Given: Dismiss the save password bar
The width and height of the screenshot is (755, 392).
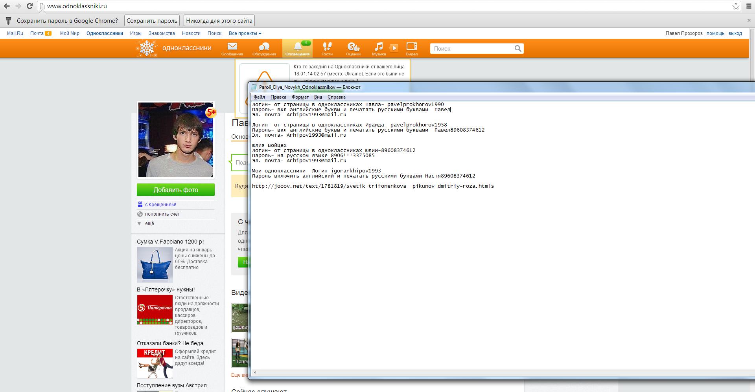Looking at the screenshot, I should [749, 20].
